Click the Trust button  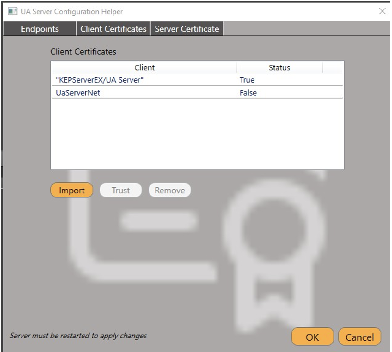point(121,190)
